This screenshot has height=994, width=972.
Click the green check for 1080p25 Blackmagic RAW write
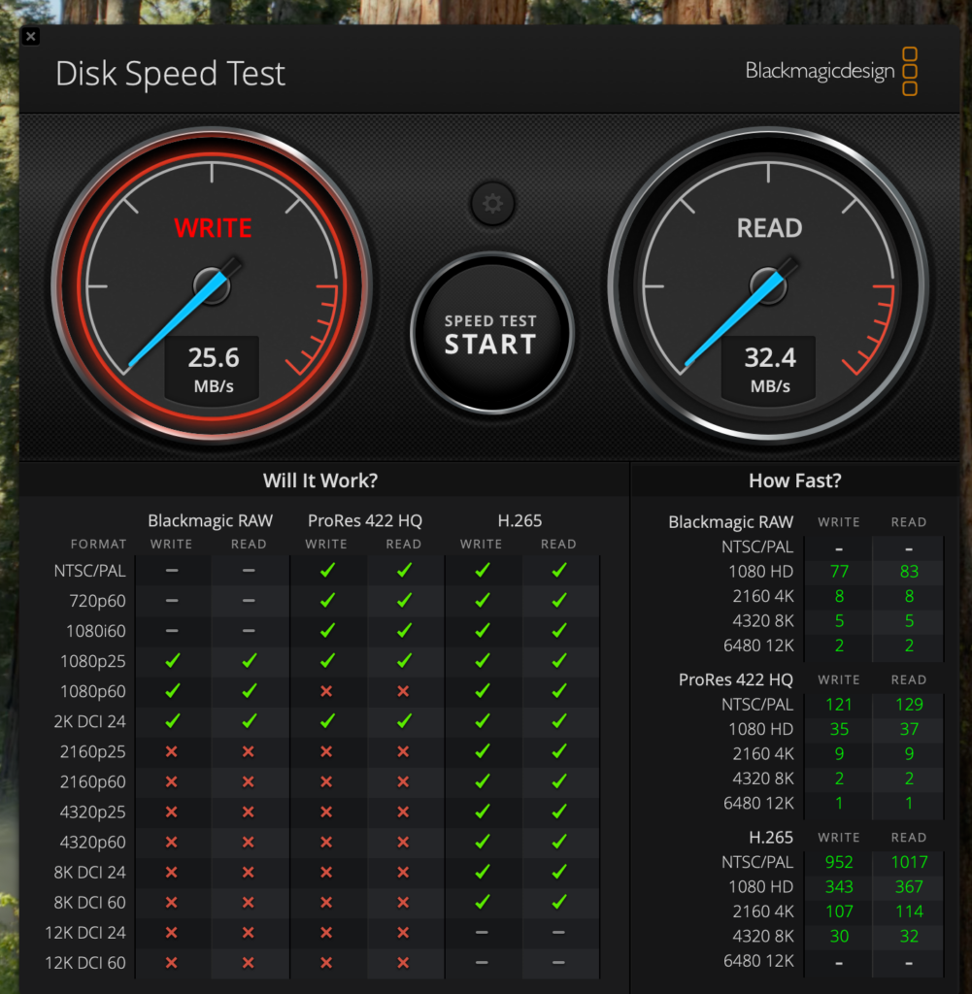coord(172,661)
